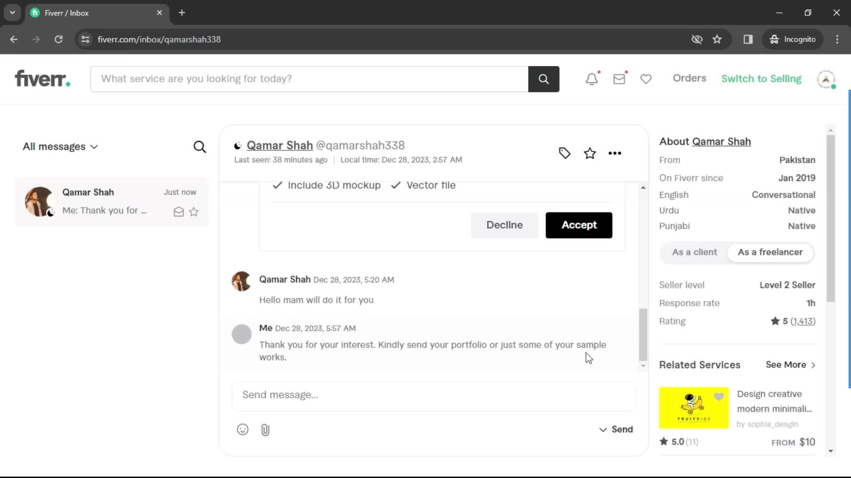Mark Qamar Shah conversation as unread

click(x=179, y=212)
